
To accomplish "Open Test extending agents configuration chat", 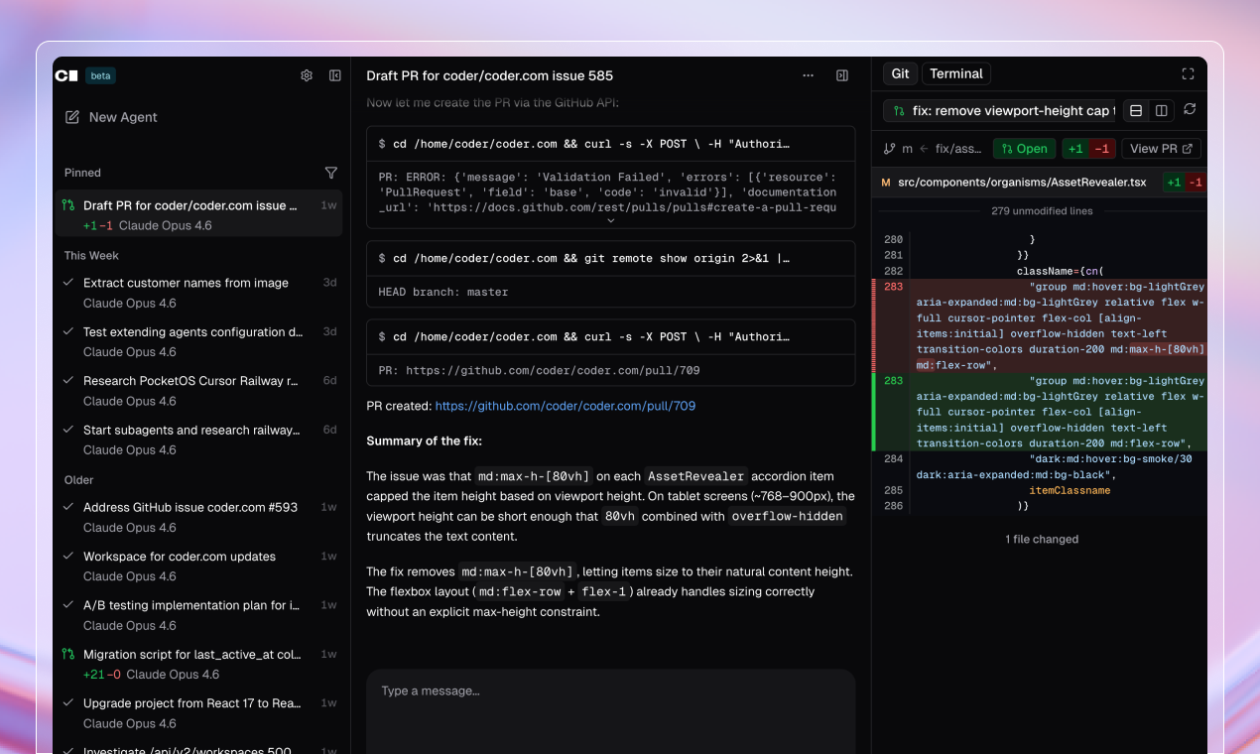I will [x=198, y=341].
